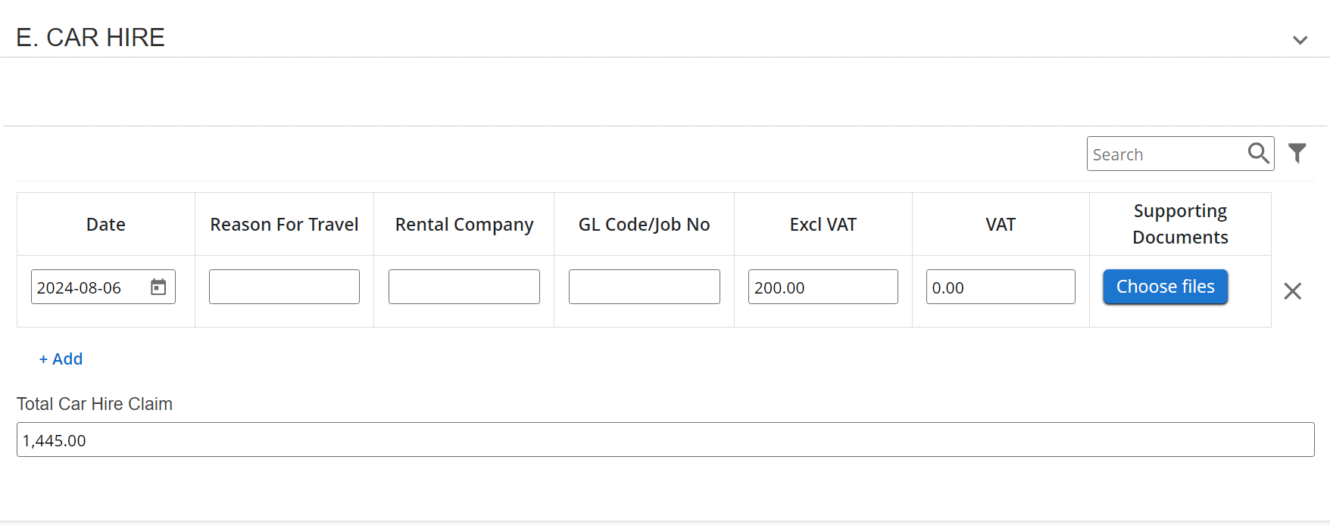
Task: Click the Choose files button
Action: click(x=1165, y=287)
